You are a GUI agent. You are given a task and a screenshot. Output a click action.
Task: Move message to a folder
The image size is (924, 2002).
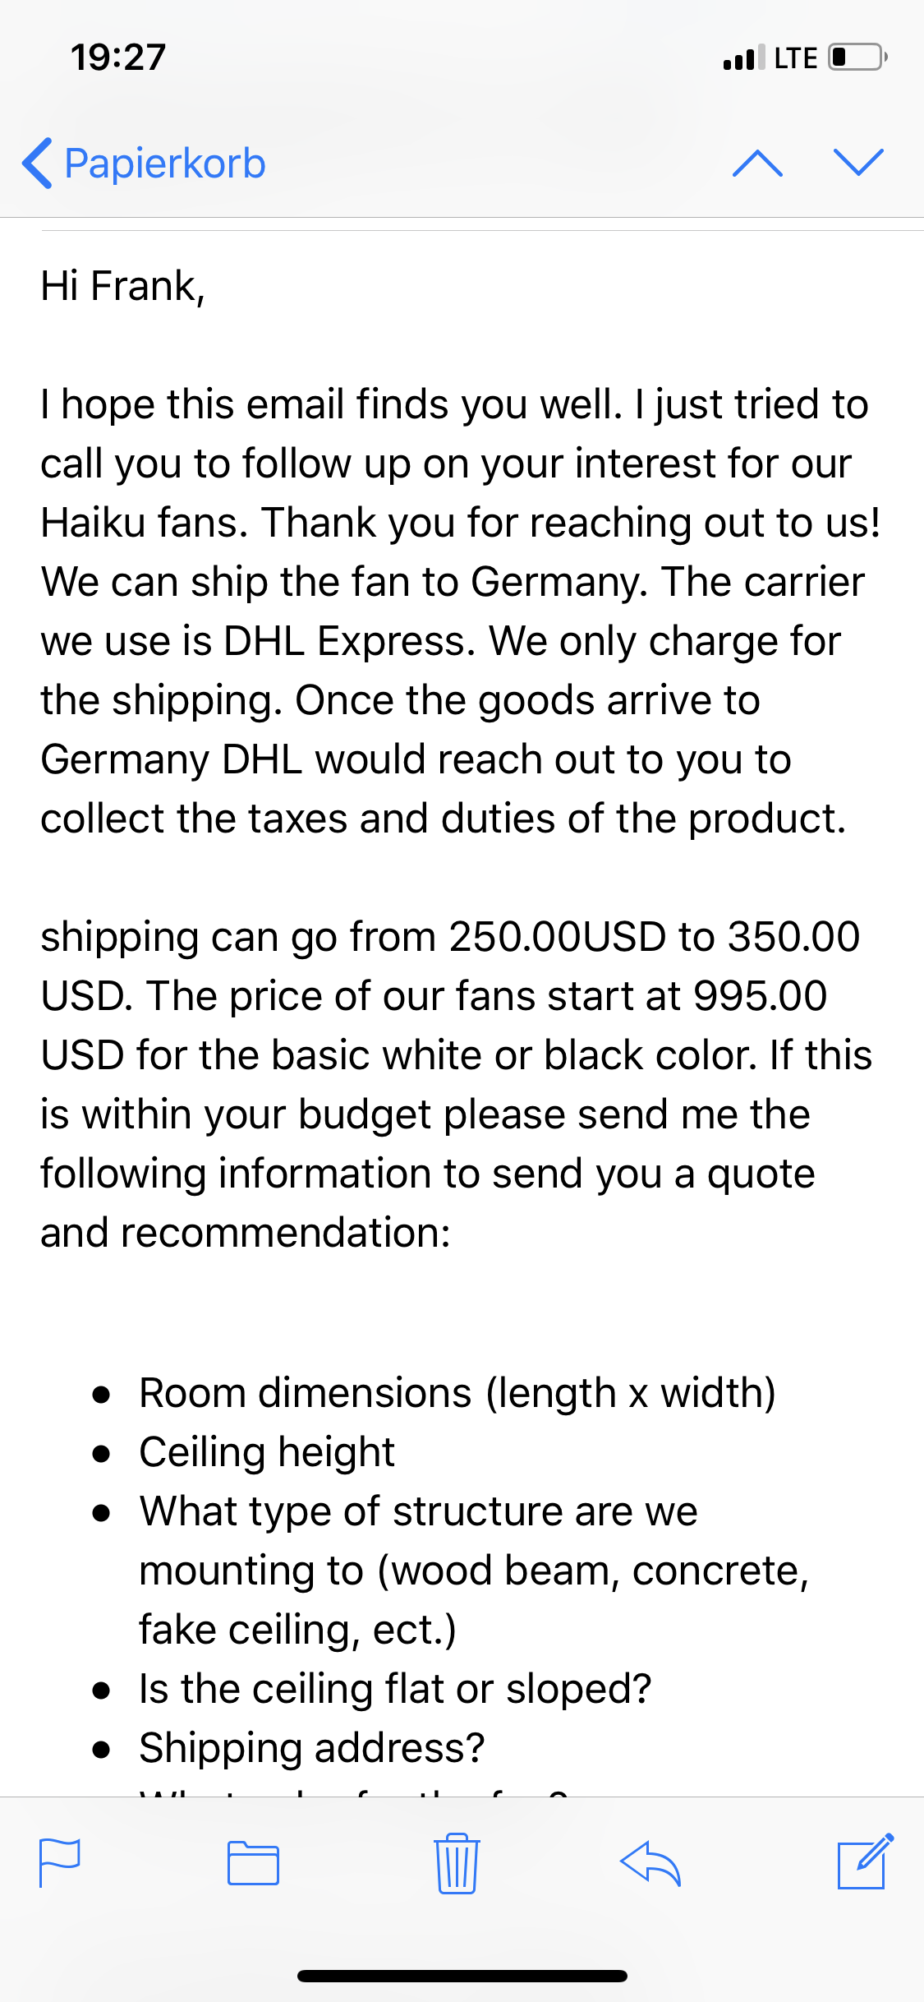pos(253,1862)
